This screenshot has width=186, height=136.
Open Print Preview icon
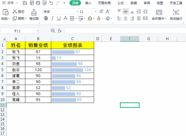pos(45,3)
